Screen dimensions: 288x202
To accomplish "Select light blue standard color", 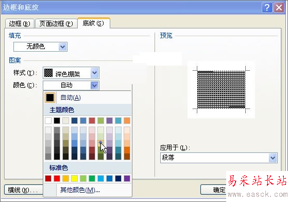I will [100, 178].
